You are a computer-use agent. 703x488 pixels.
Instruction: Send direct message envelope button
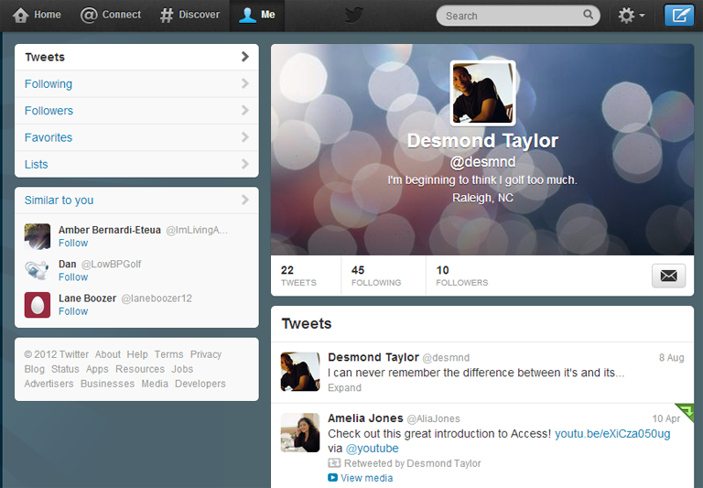pos(668,276)
